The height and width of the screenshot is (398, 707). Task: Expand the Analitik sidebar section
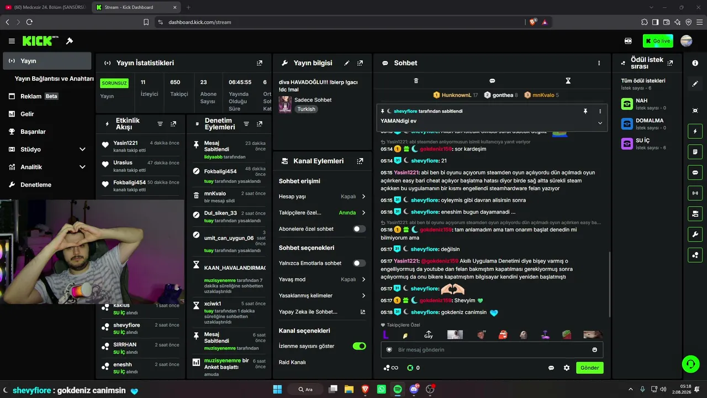82,167
